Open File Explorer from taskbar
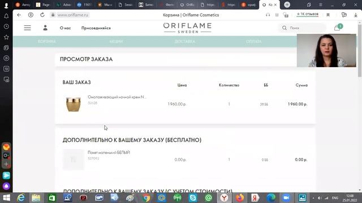 [x=36, y=198]
